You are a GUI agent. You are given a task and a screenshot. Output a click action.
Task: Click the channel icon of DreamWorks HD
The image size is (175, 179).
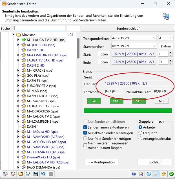pyautogui.click(x=24, y=157)
